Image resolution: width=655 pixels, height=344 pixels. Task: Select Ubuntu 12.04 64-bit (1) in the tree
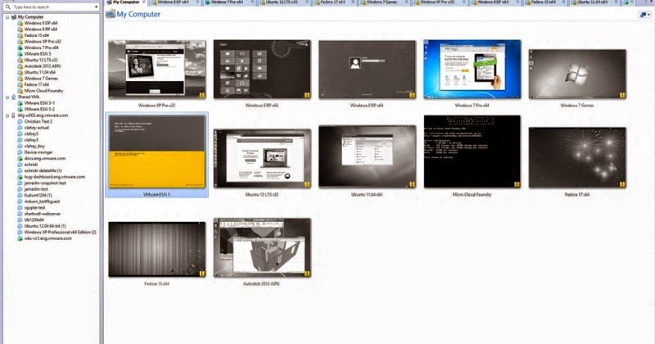click(45, 226)
